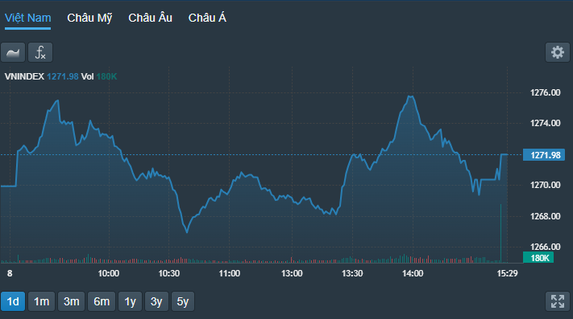Select the 1d time range
Screen dimensions: 573x319
[x=13, y=301]
